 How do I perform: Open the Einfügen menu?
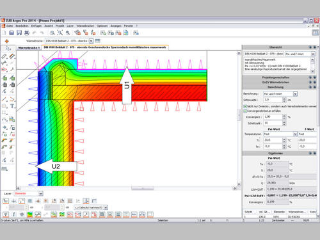[36, 26]
